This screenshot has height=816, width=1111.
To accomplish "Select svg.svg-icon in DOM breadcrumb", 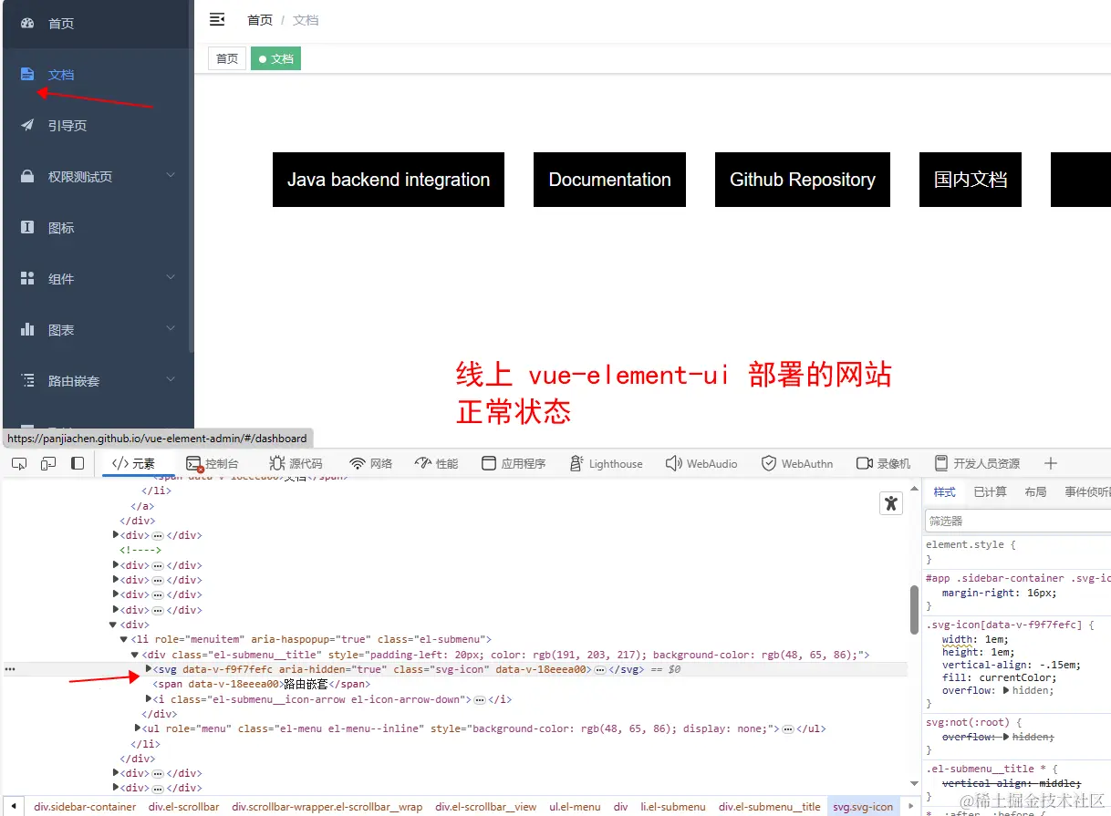I will coord(865,807).
